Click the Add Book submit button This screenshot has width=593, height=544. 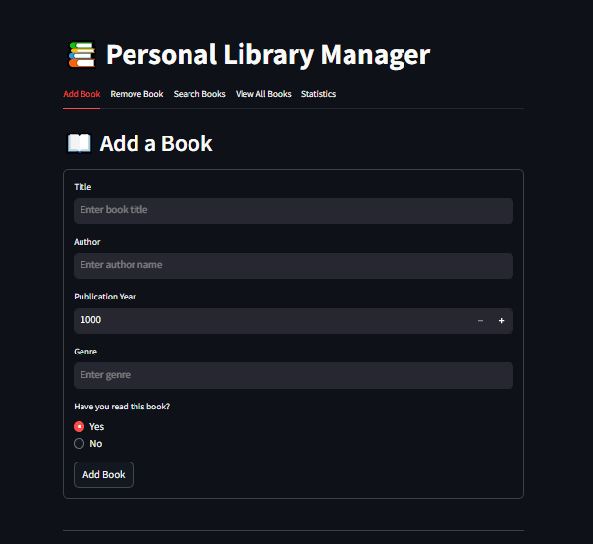(104, 474)
